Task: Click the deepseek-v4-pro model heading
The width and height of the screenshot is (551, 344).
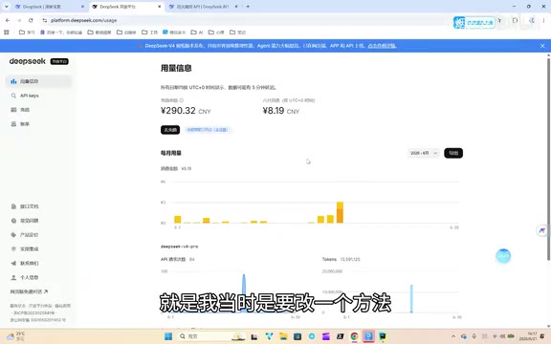Action: pyautogui.click(x=179, y=247)
